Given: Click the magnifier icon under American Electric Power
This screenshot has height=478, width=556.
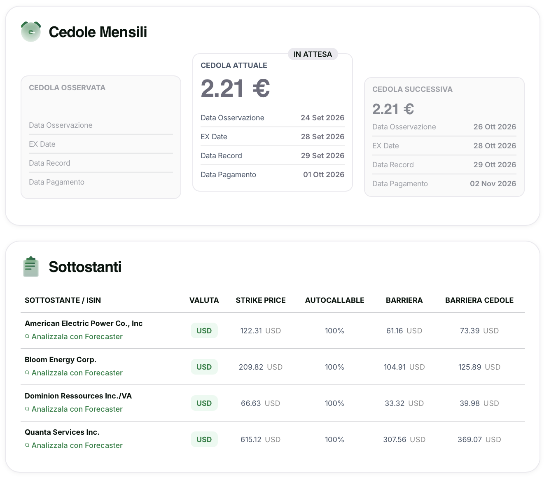Looking at the screenshot, I should click(27, 336).
